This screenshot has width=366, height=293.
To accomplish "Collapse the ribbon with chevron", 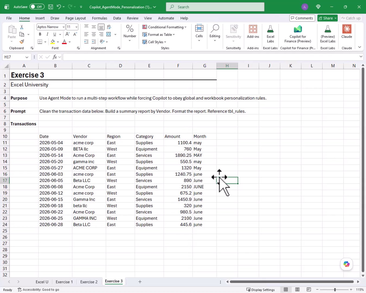I will point(359,47).
